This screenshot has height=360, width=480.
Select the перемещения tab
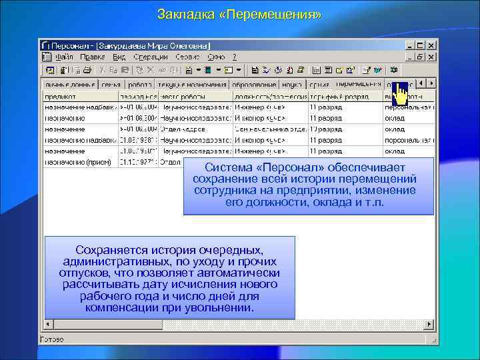pos(359,83)
